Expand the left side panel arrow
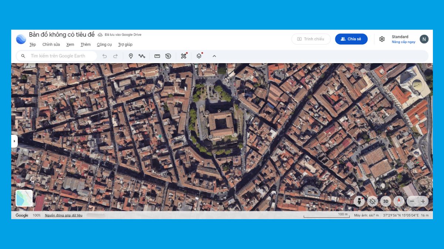The height and width of the screenshot is (249, 444). click(14, 141)
